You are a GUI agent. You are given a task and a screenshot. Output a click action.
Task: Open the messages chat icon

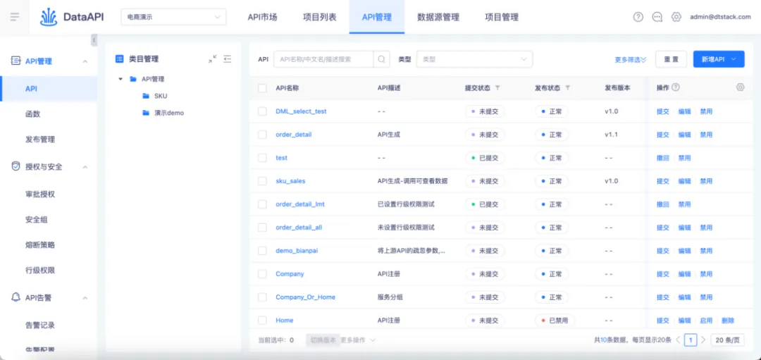(657, 17)
